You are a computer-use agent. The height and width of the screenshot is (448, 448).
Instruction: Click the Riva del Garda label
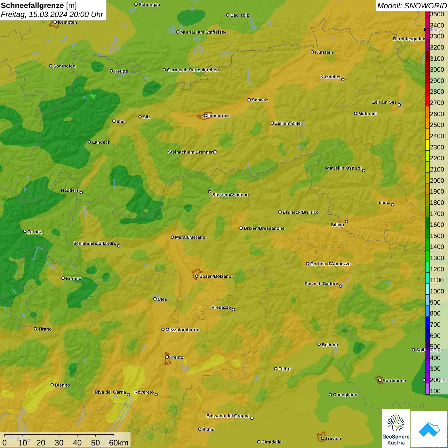point(110,392)
